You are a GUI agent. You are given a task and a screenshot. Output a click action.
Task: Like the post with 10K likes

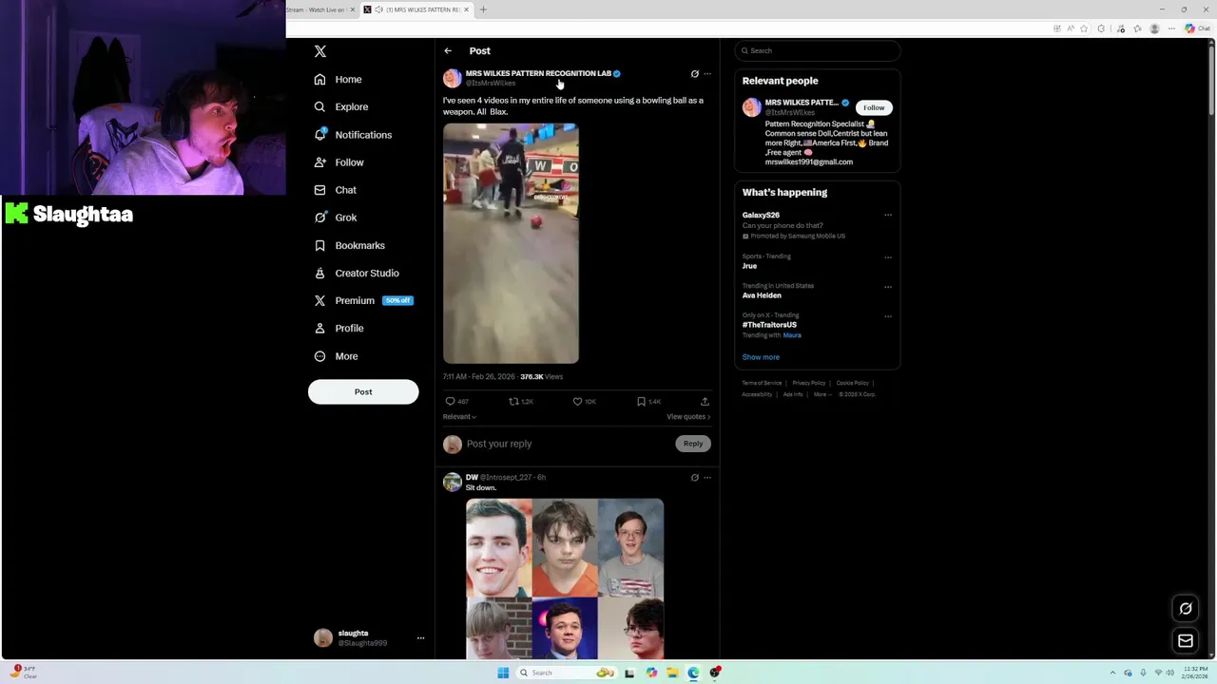tap(584, 402)
